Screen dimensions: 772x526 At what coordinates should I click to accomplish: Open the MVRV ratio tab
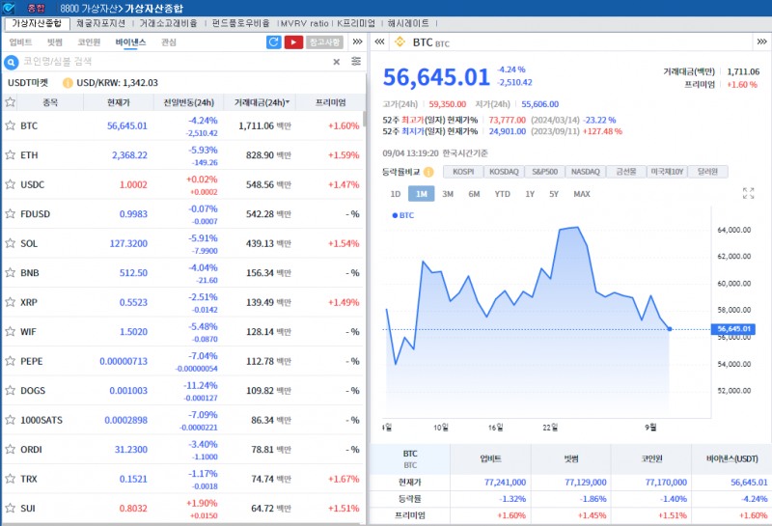304,22
